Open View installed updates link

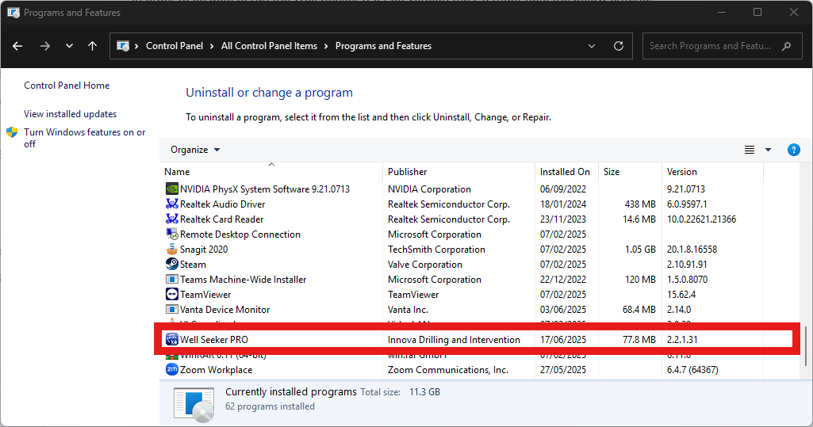70,114
